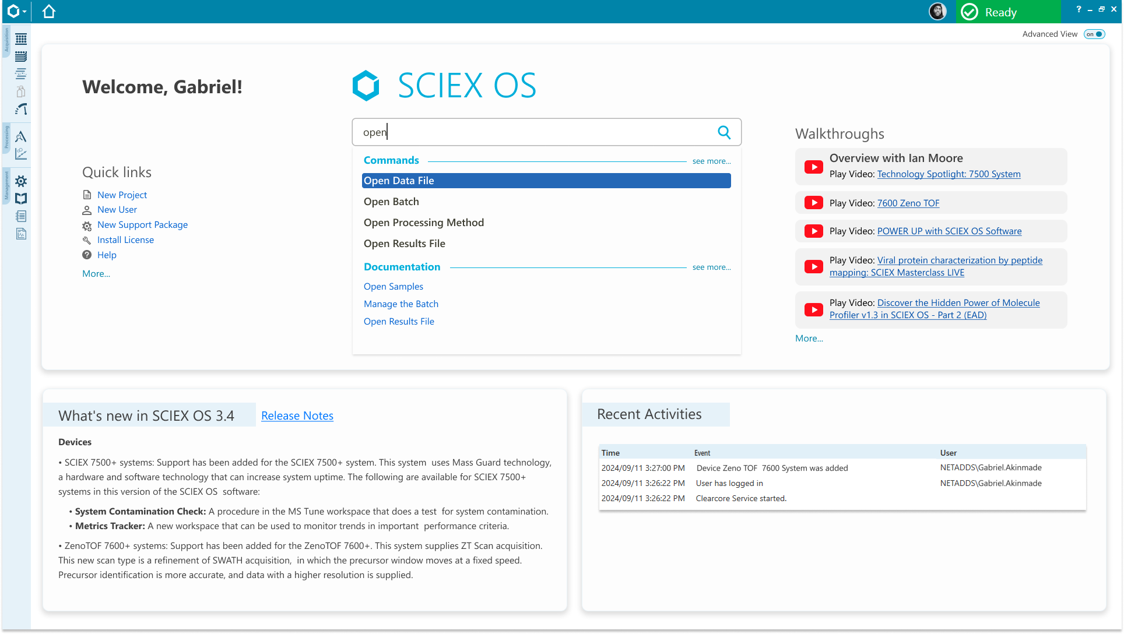Open the SCIEX logo dropdown menu
The width and height of the screenshot is (1124, 634).
point(16,12)
